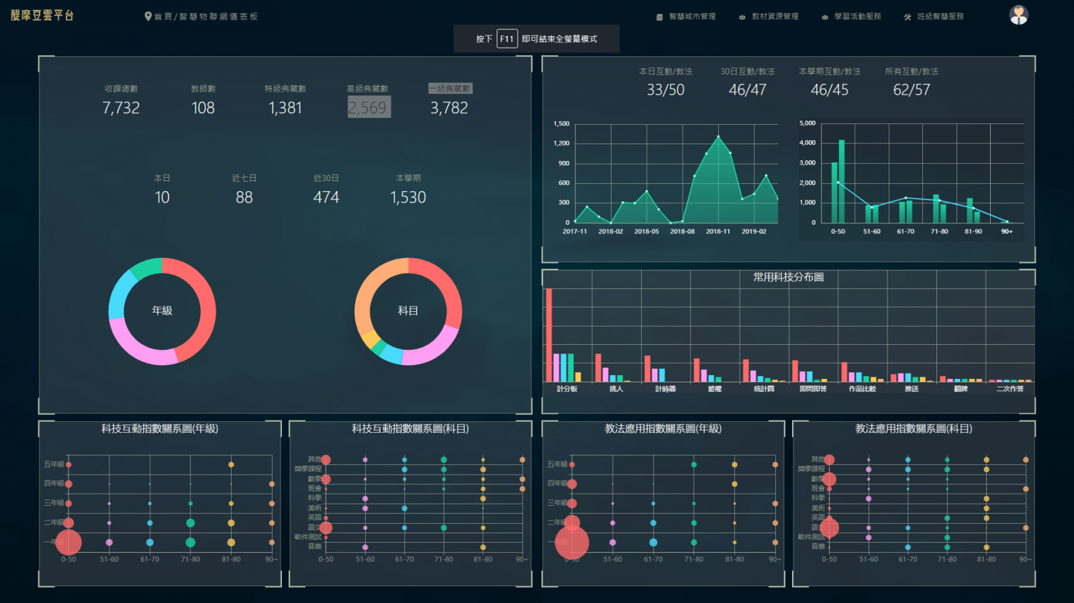1074x603 pixels.
Task: Select the highlighted 2,569 高級典藏數 value
Action: pyautogui.click(x=368, y=107)
